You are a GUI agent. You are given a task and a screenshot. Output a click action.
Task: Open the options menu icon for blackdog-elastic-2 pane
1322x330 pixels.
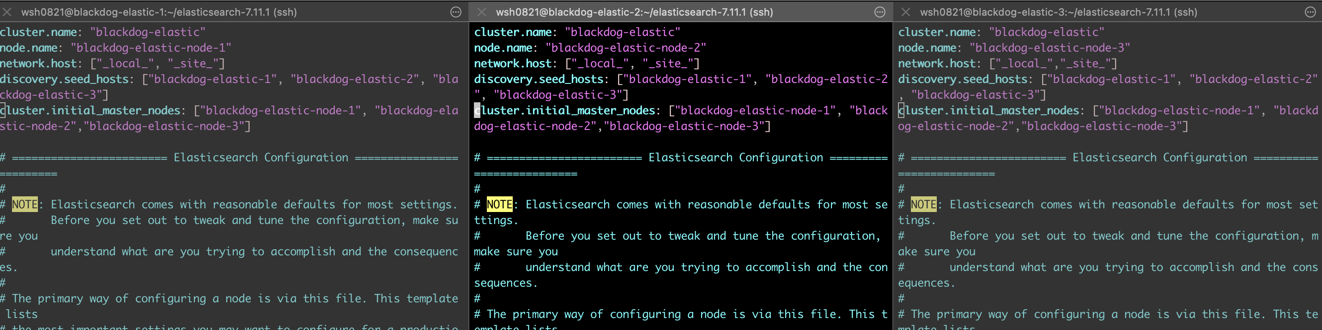[879, 12]
